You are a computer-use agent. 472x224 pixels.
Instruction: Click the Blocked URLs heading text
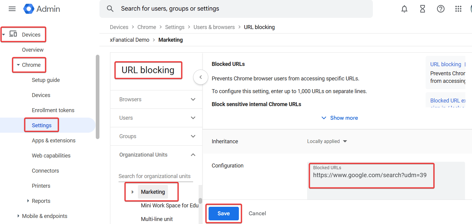point(228,64)
